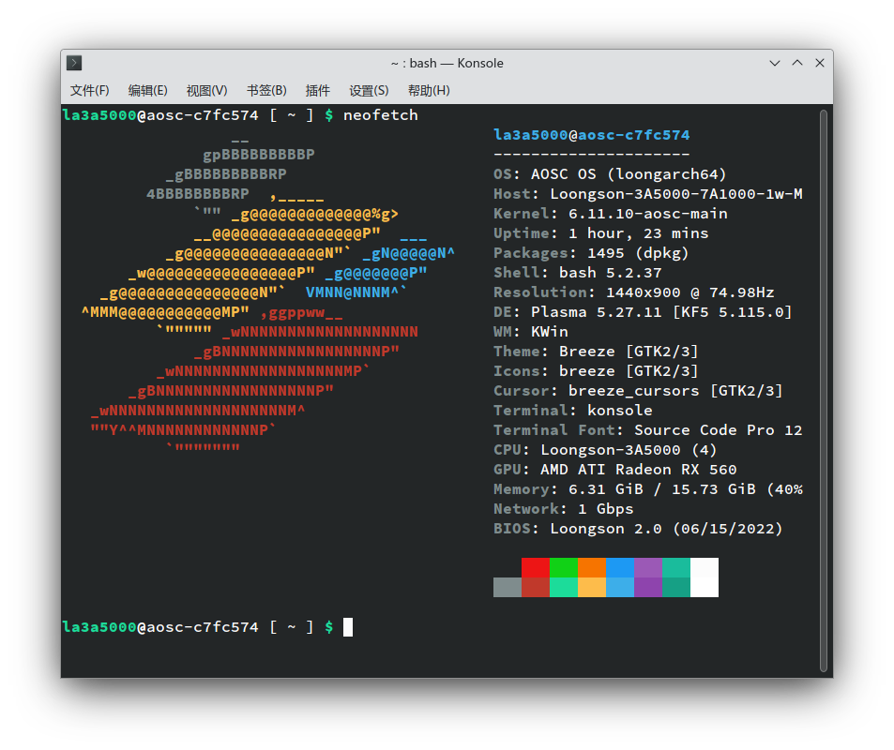Viewport: 894px width, 750px height.
Task: Click the Theme line Breeze [GTK2/3]
Action: pyautogui.click(x=596, y=351)
